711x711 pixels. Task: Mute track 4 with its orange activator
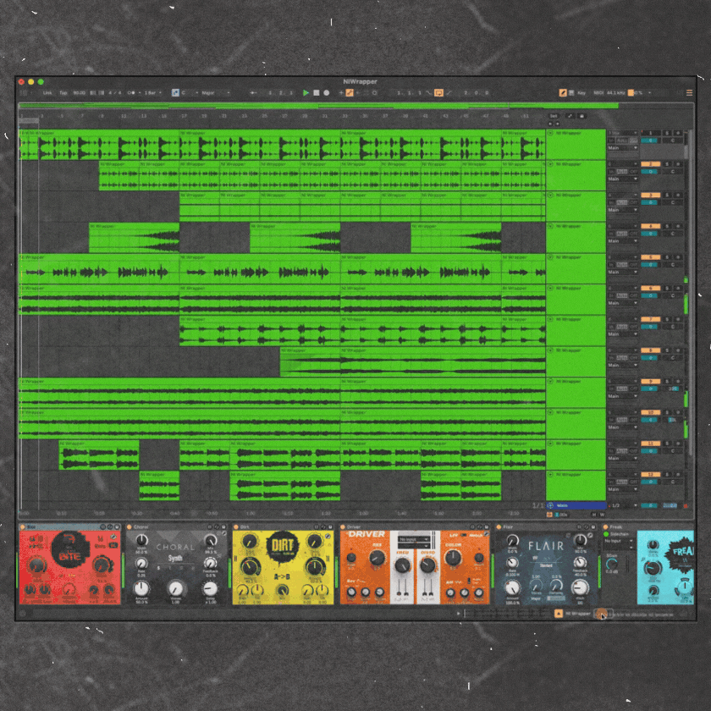pyautogui.click(x=650, y=226)
